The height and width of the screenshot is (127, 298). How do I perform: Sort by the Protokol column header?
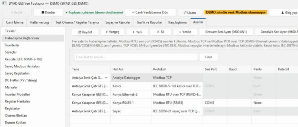point(177,69)
